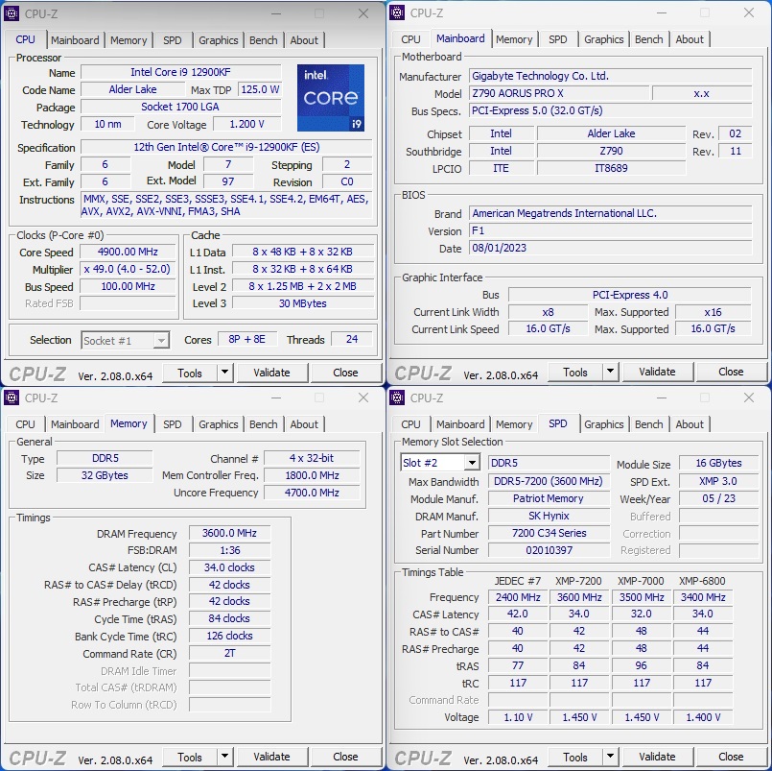Image resolution: width=772 pixels, height=771 pixels.
Task: Switch to the Mainboard tab in the CPU tab window
Action: 75,40
